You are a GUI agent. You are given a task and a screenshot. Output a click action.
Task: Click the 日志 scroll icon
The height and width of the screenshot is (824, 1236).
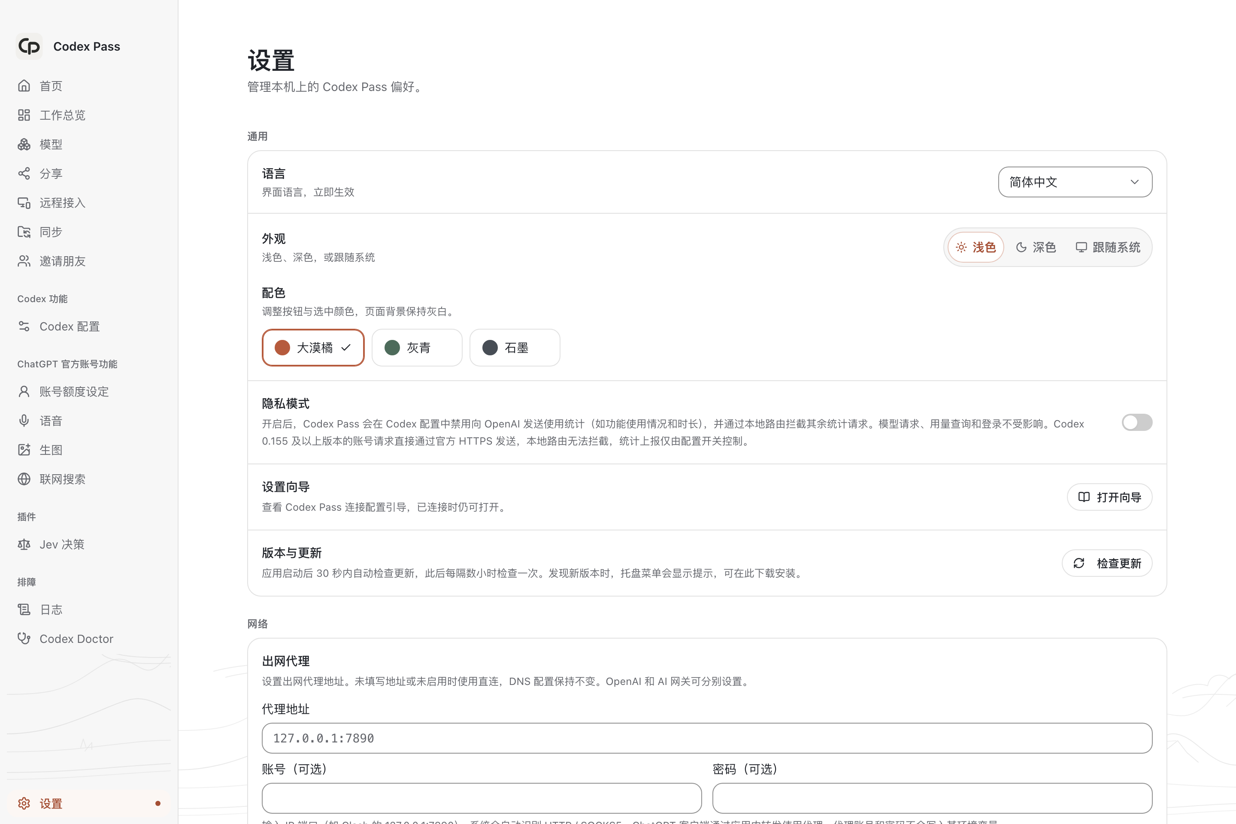click(24, 609)
